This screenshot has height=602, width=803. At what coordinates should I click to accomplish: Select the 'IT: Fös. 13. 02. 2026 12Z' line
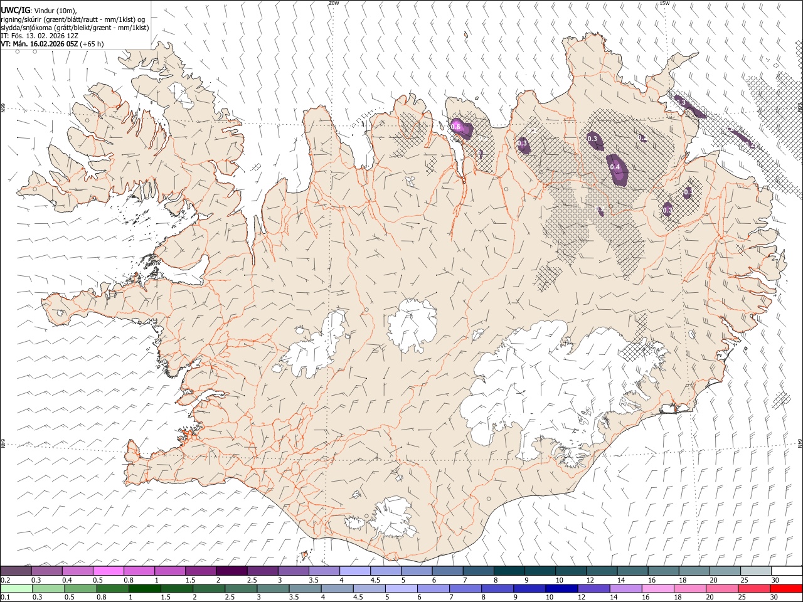pos(40,36)
